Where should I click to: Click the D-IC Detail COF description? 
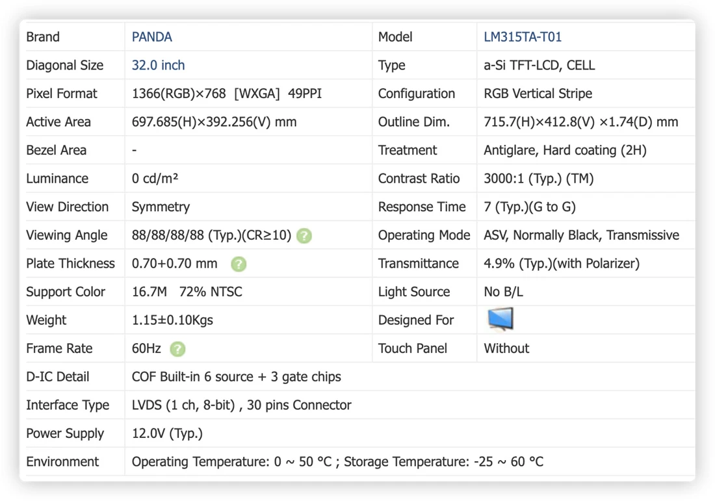pos(236,376)
